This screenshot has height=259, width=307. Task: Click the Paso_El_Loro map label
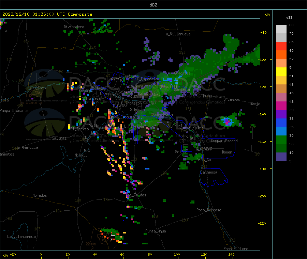point(236,249)
